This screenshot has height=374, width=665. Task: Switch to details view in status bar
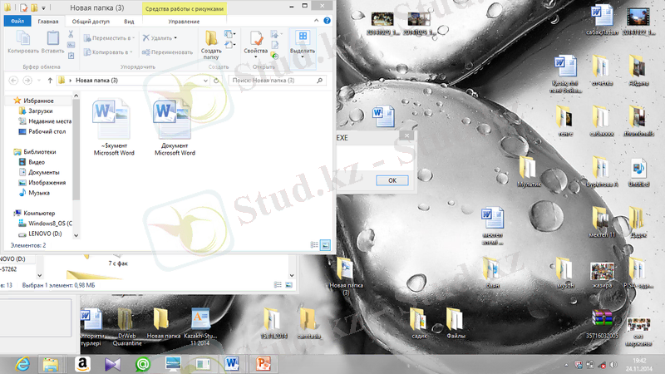pyautogui.click(x=313, y=245)
